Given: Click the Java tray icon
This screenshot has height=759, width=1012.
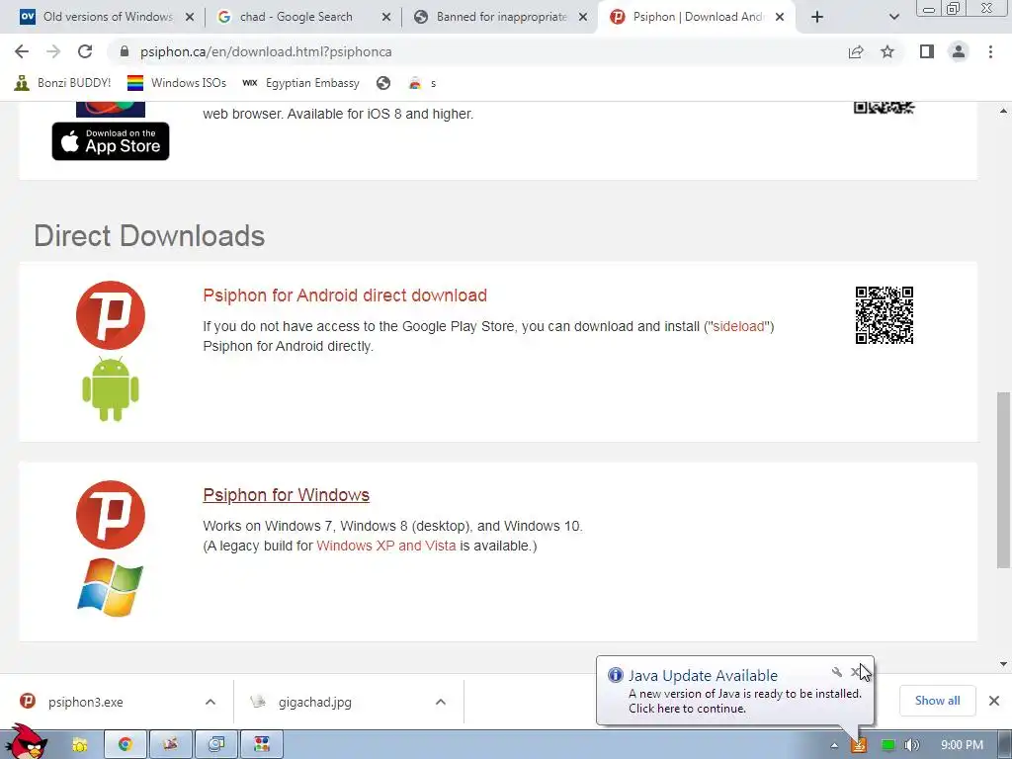Looking at the screenshot, I should (859, 745).
